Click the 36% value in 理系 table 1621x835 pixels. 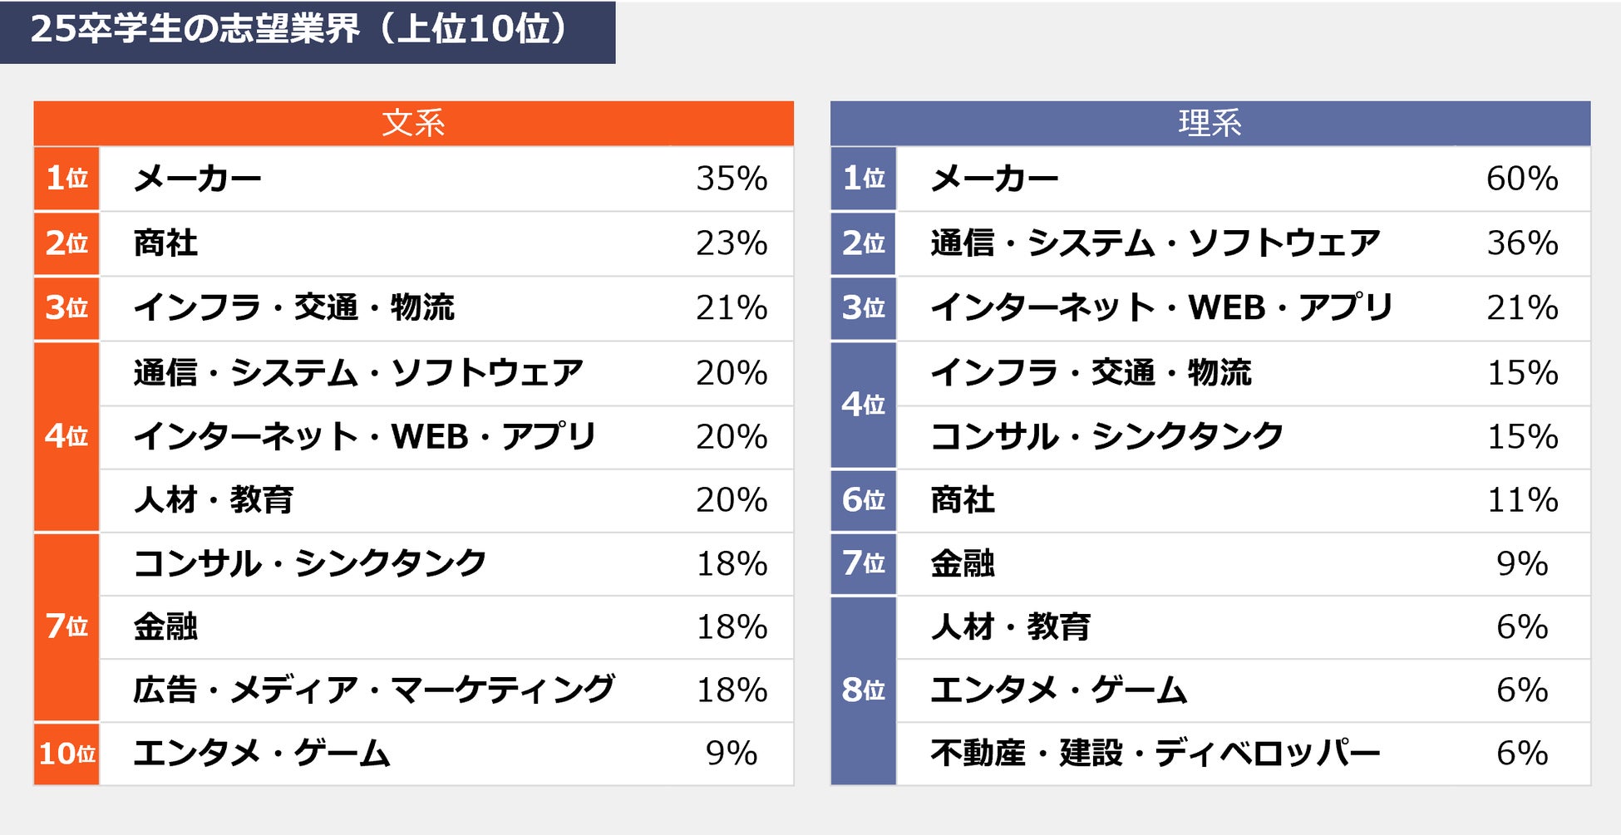pyautogui.click(x=1521, y=243)
